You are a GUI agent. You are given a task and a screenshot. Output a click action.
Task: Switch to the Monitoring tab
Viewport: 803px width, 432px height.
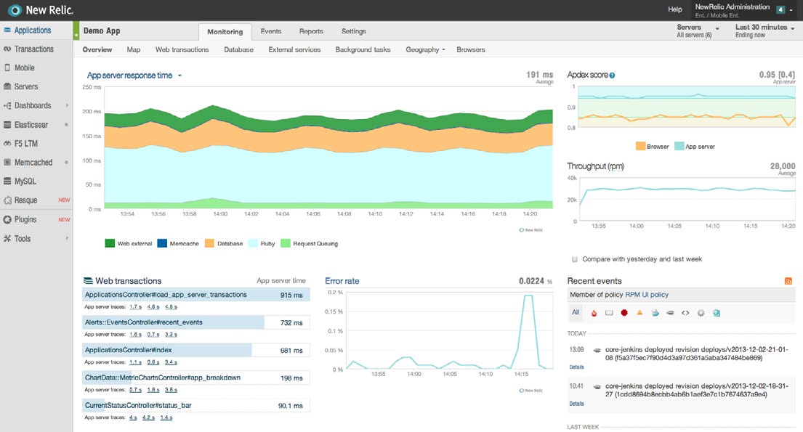pos(225,32)
